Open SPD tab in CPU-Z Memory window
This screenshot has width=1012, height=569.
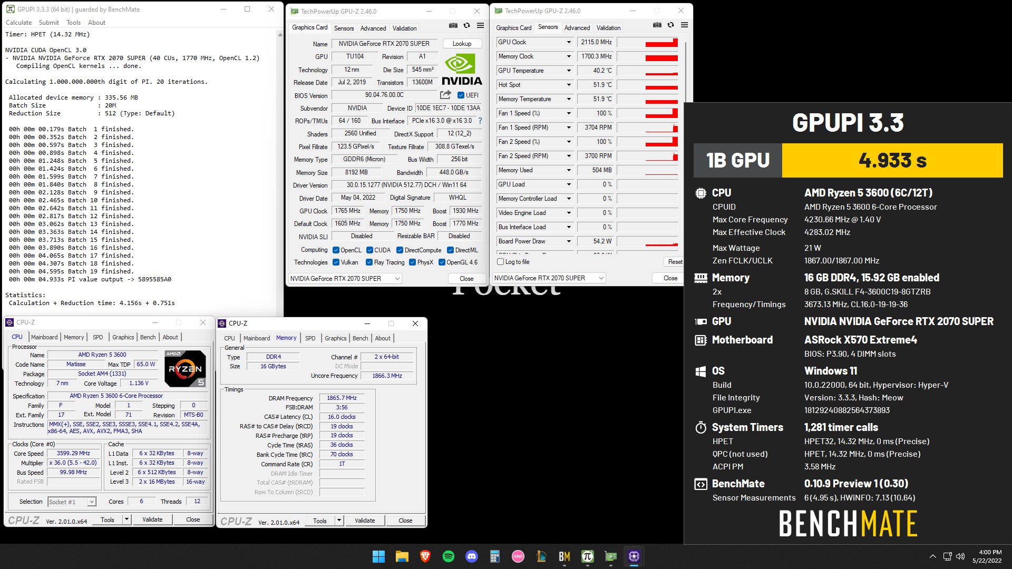[x=310, y=338]
